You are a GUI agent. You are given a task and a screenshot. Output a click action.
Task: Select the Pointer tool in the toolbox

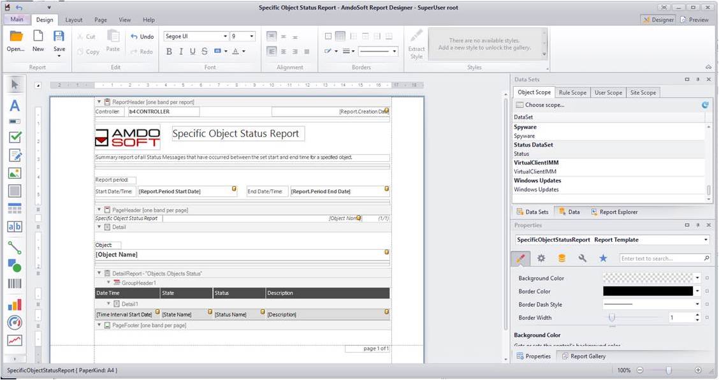point(15,84)
